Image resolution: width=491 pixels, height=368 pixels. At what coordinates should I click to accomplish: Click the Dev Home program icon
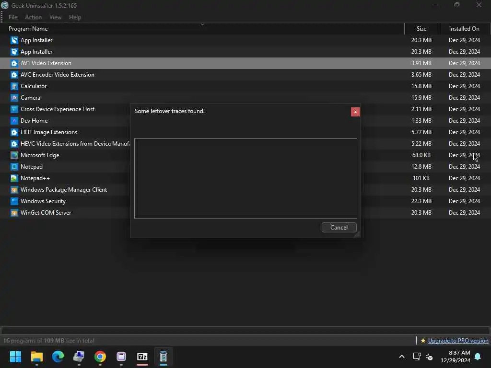point(14,121)
